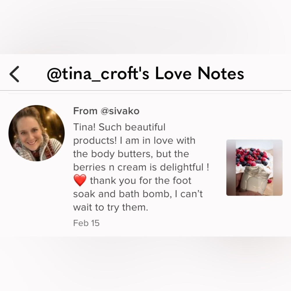Tap the Feb 15 date stamp

[x=86, y=223]
